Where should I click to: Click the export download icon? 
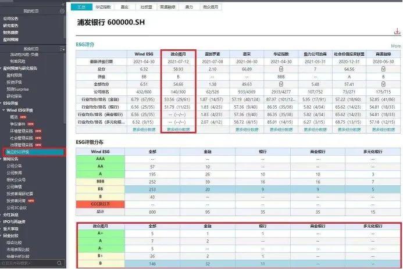coord(397,31)
